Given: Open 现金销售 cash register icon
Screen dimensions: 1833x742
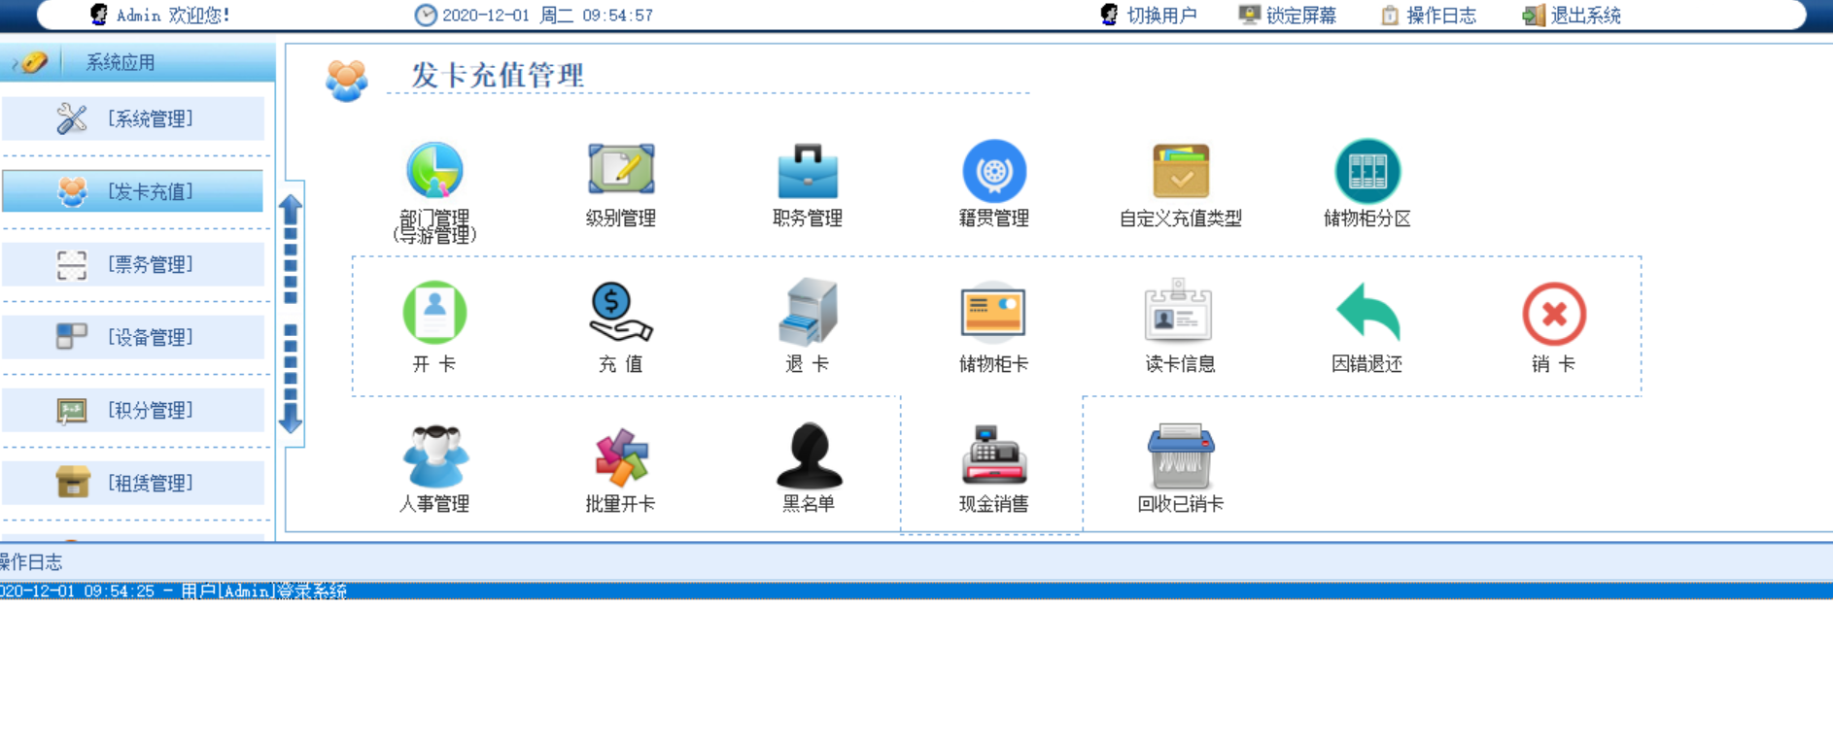Looking at the screenshot, I should click(994, 455).
